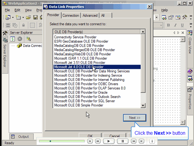Click the Output tab at bottom

point(21,137)
